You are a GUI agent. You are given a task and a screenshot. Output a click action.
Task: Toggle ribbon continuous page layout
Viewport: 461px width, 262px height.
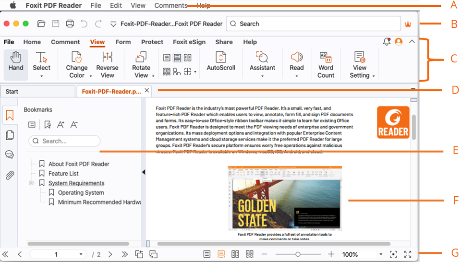point(177,58)
